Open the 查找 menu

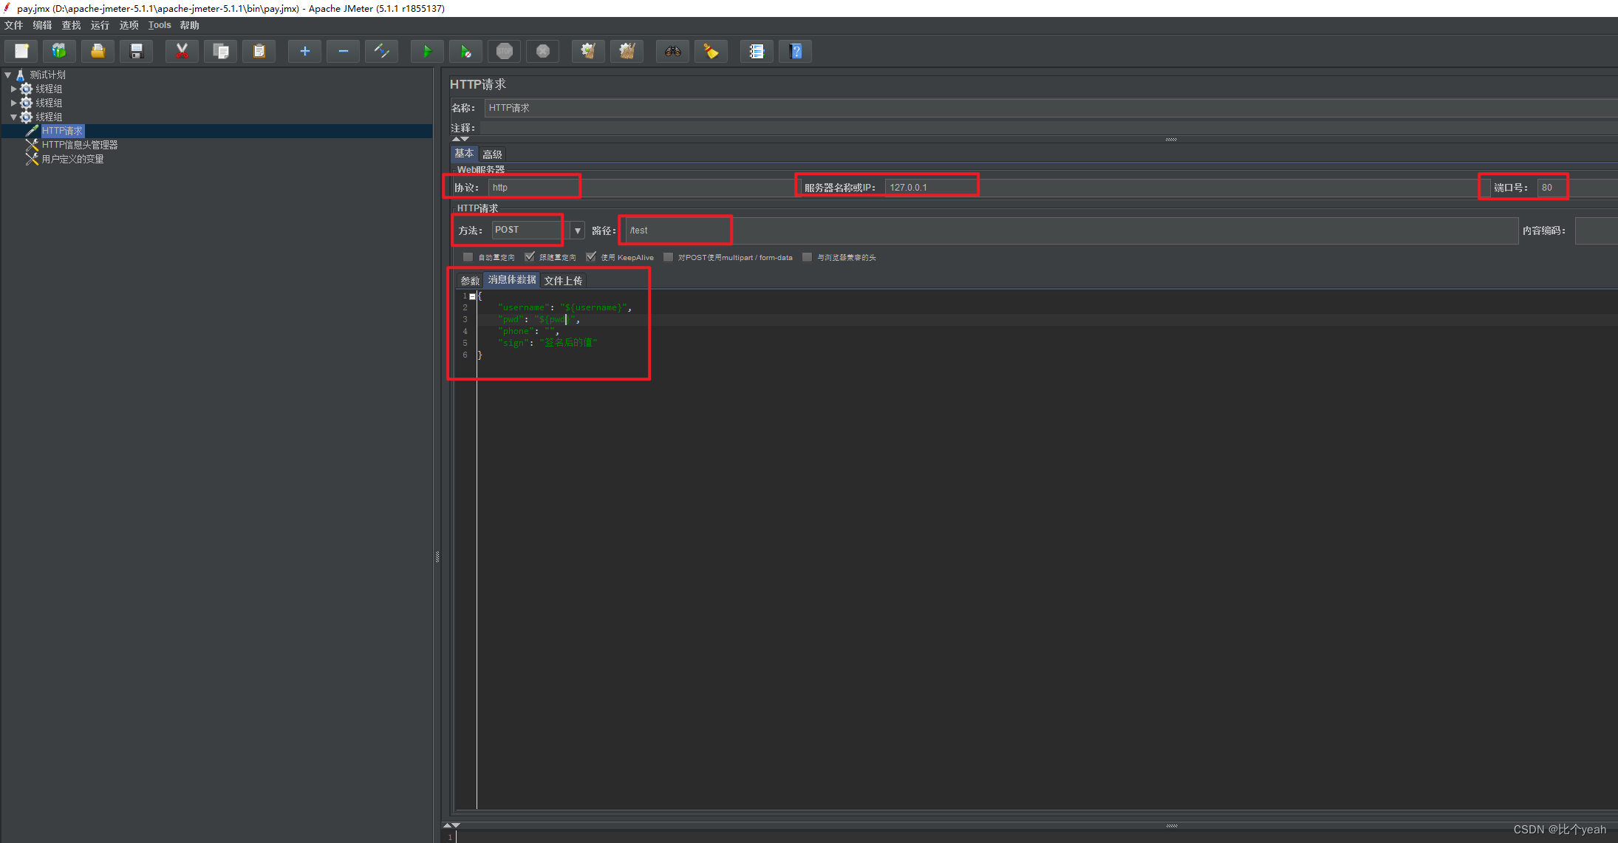[x=71, y=25]
